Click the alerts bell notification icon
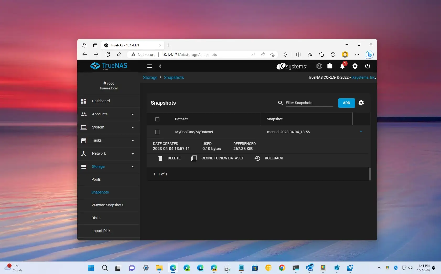The width and height of the screenshot is (441, 274). point(342,66)
